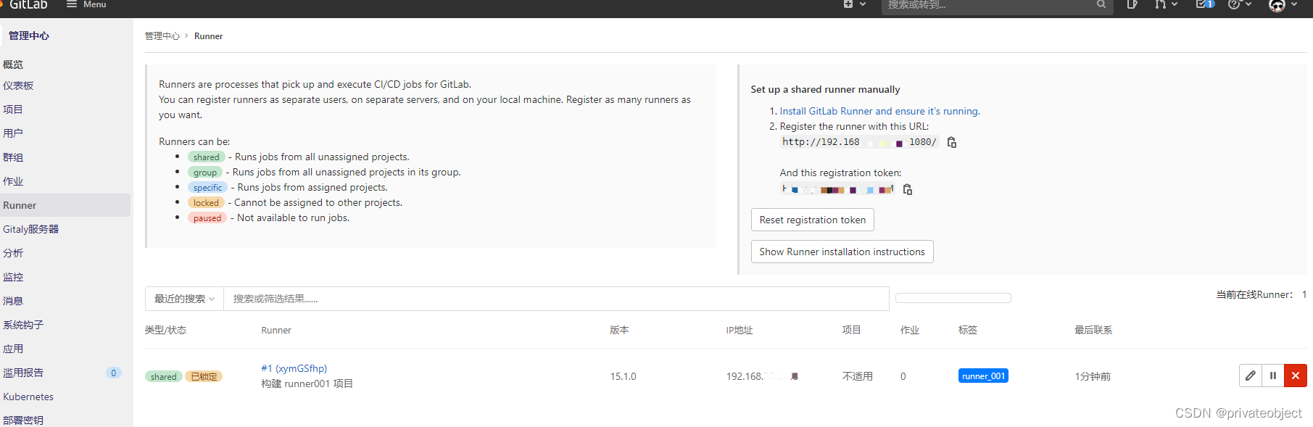The height and width of the screenshot is (427, 1313).
Task: Open 系统钩子 in sidebar
Action: coord(23,325)
